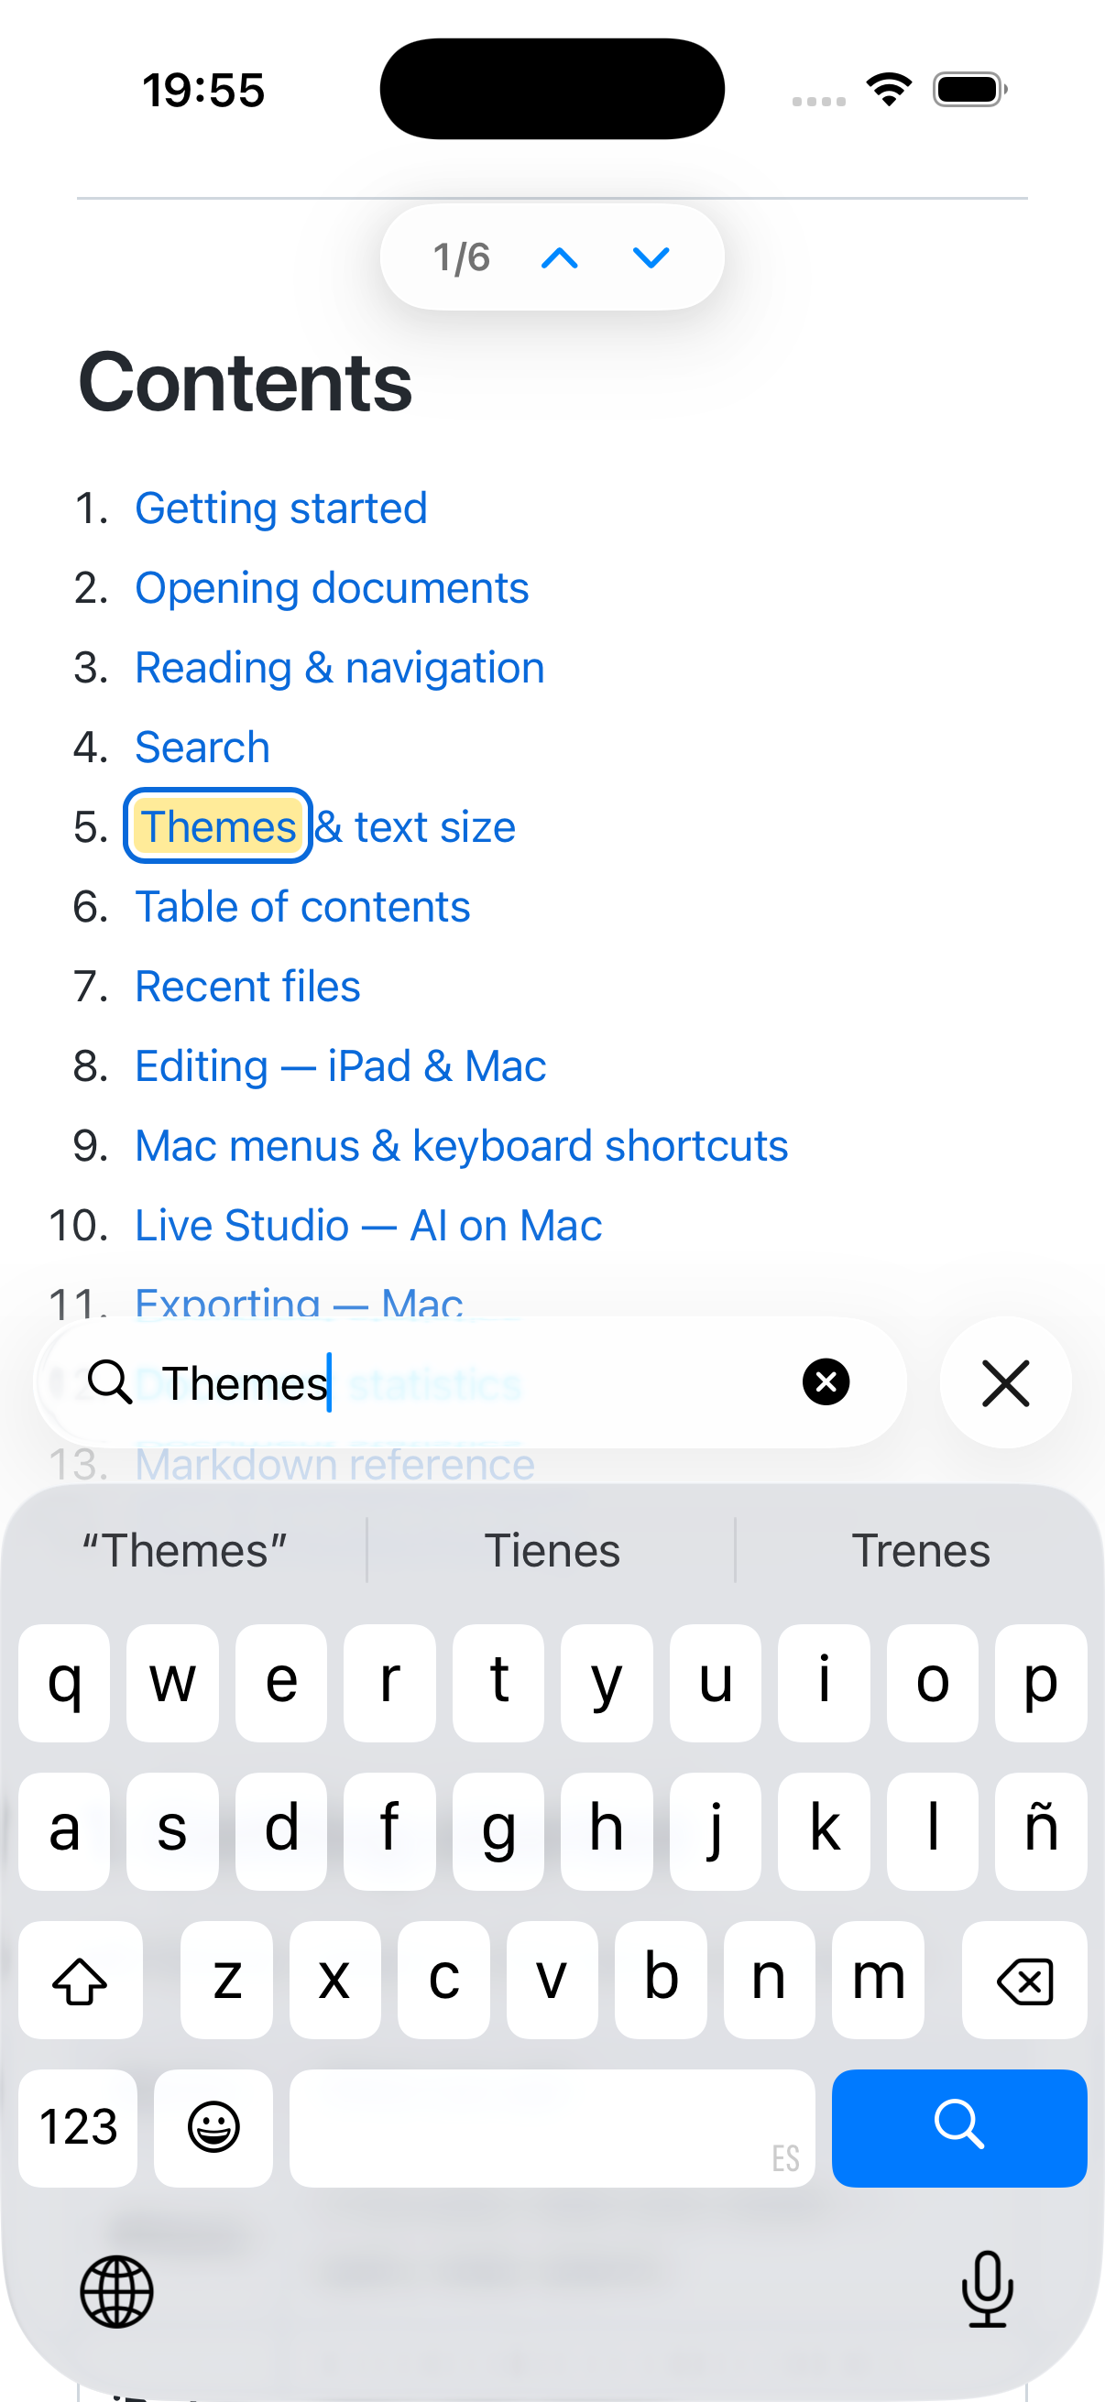Tap the emoji keyboard key
This screenshot has width=1105, height=2402.
pyautogui.click(x=213, y=2128)
